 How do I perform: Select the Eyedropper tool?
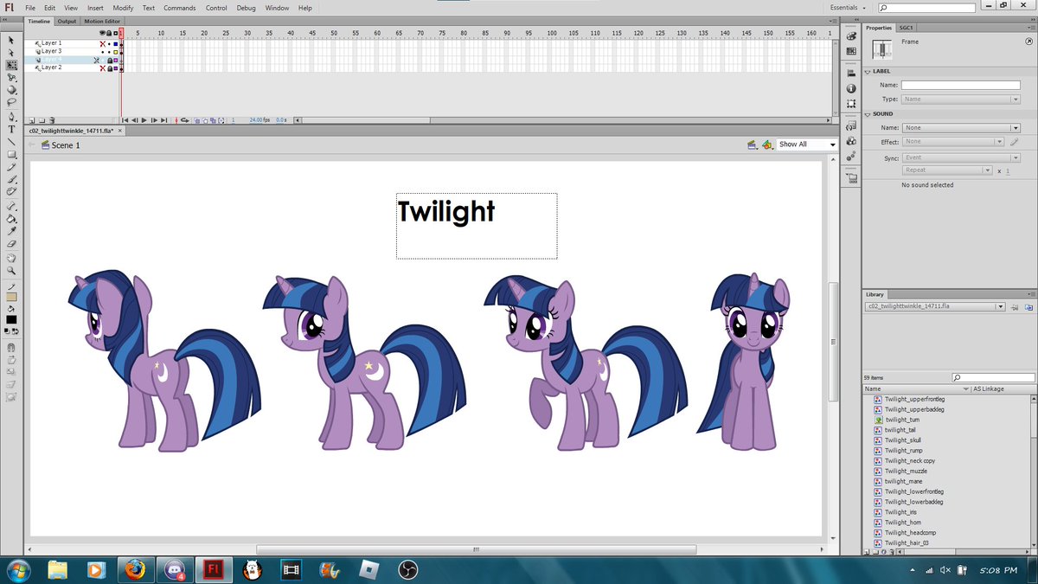coord(11,231)
